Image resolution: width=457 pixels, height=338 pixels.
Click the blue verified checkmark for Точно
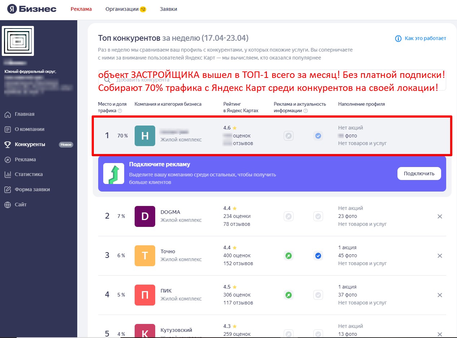[318, 256]
